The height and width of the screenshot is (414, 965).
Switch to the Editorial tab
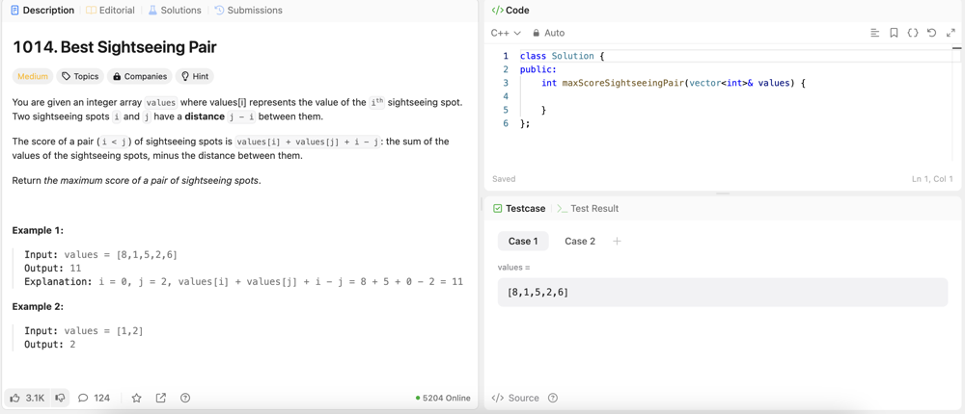click(110, 11)
